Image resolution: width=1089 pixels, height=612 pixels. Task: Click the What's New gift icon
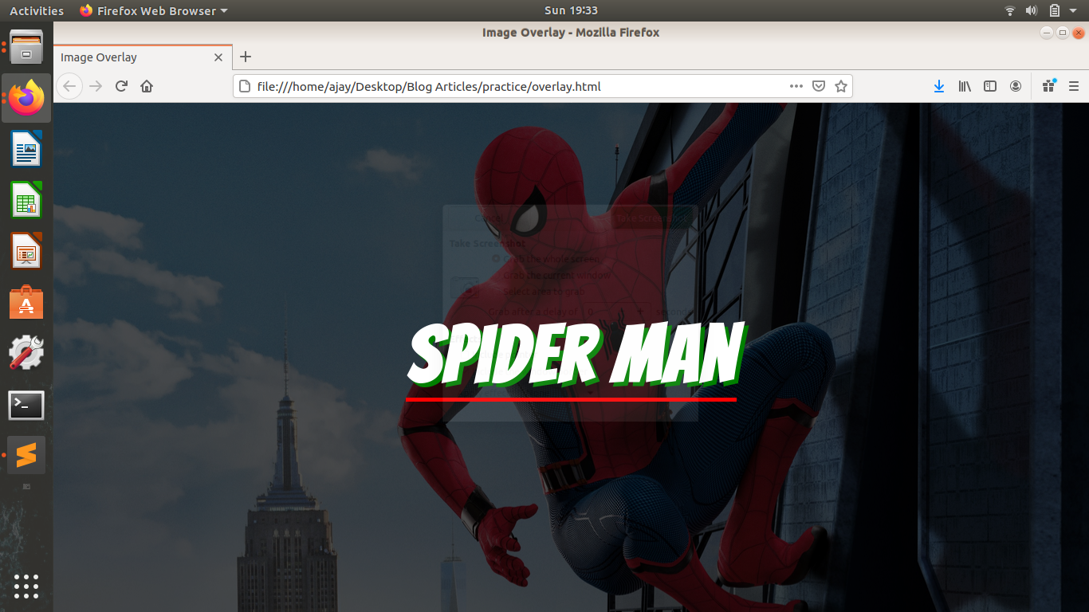tap(1048, 86)
